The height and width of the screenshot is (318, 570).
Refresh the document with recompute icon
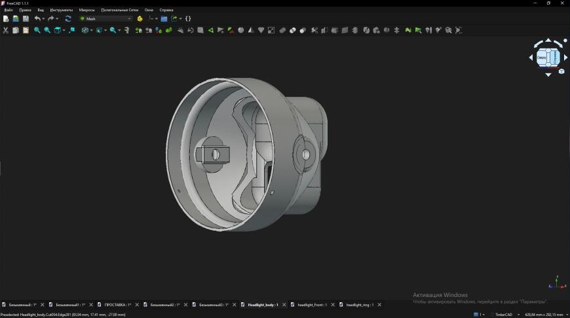(x=68, y=18)
